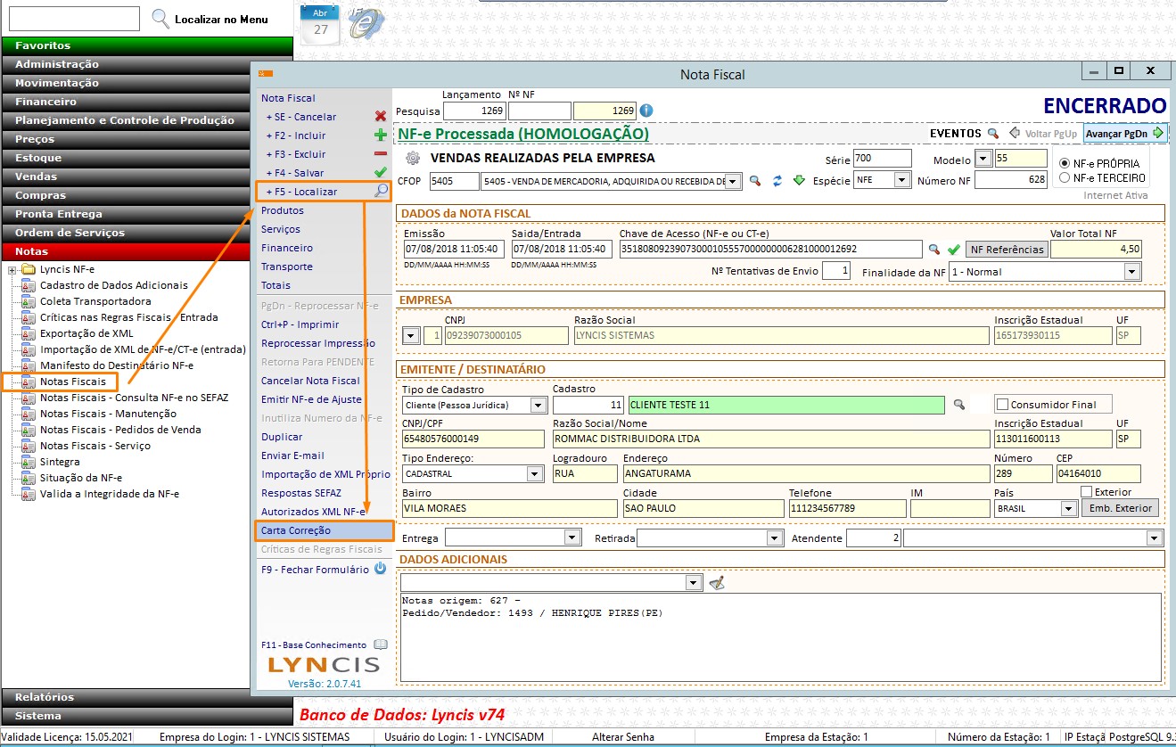Click the blue refresh arrows beside CFOP
1176x747 pixels.
coord(777,181)
